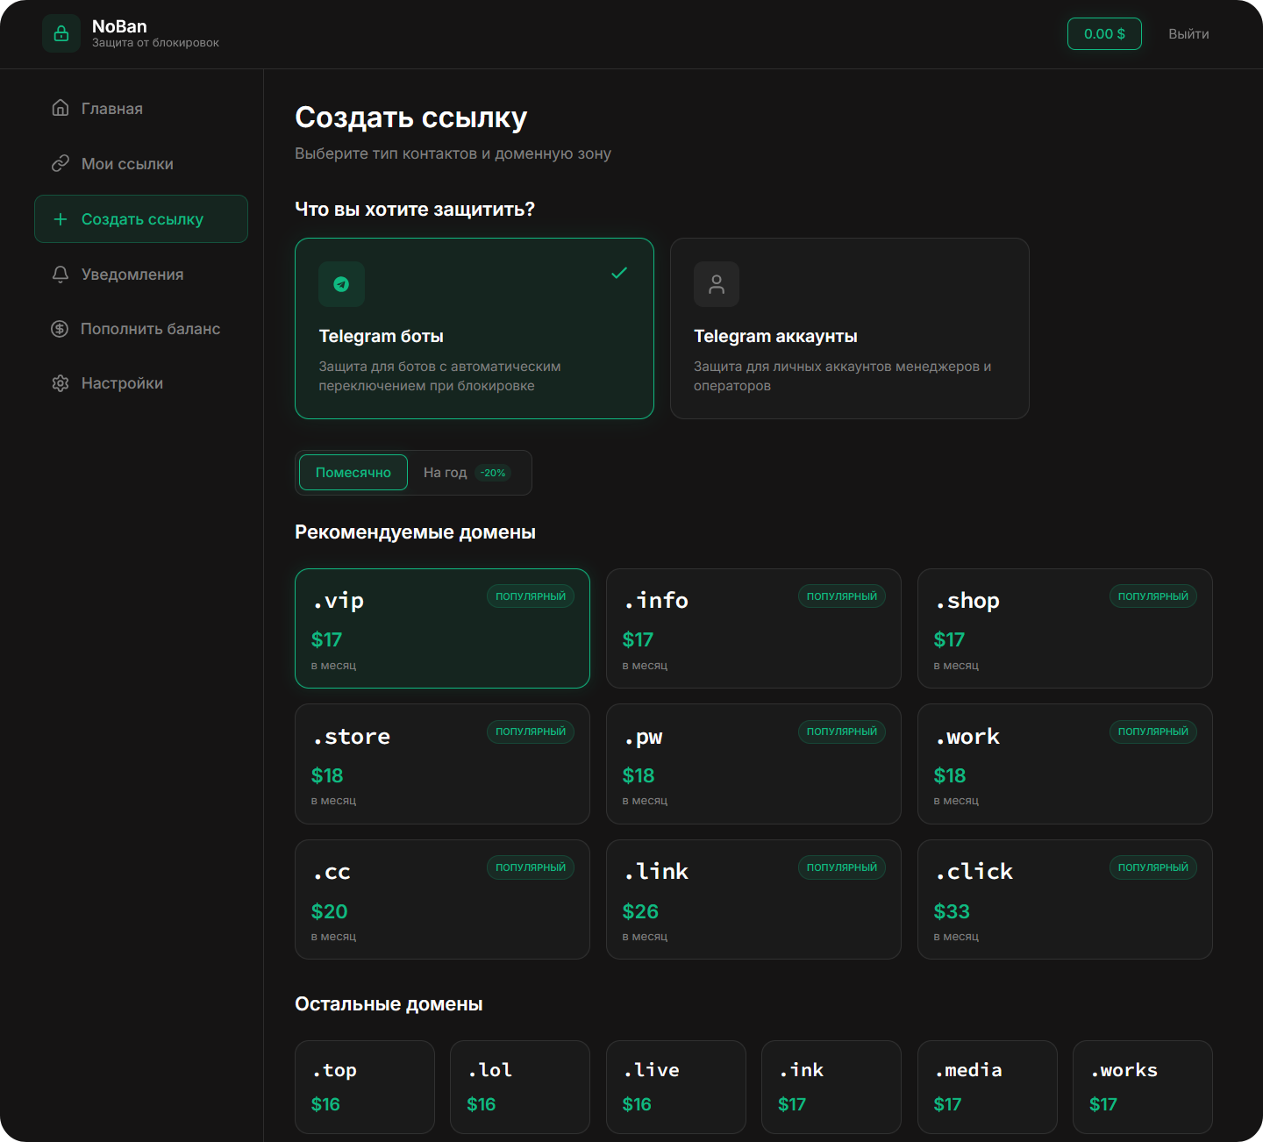
Task: Select the .vip domain card
Action: pyautogui.click(x=442, y=629)
